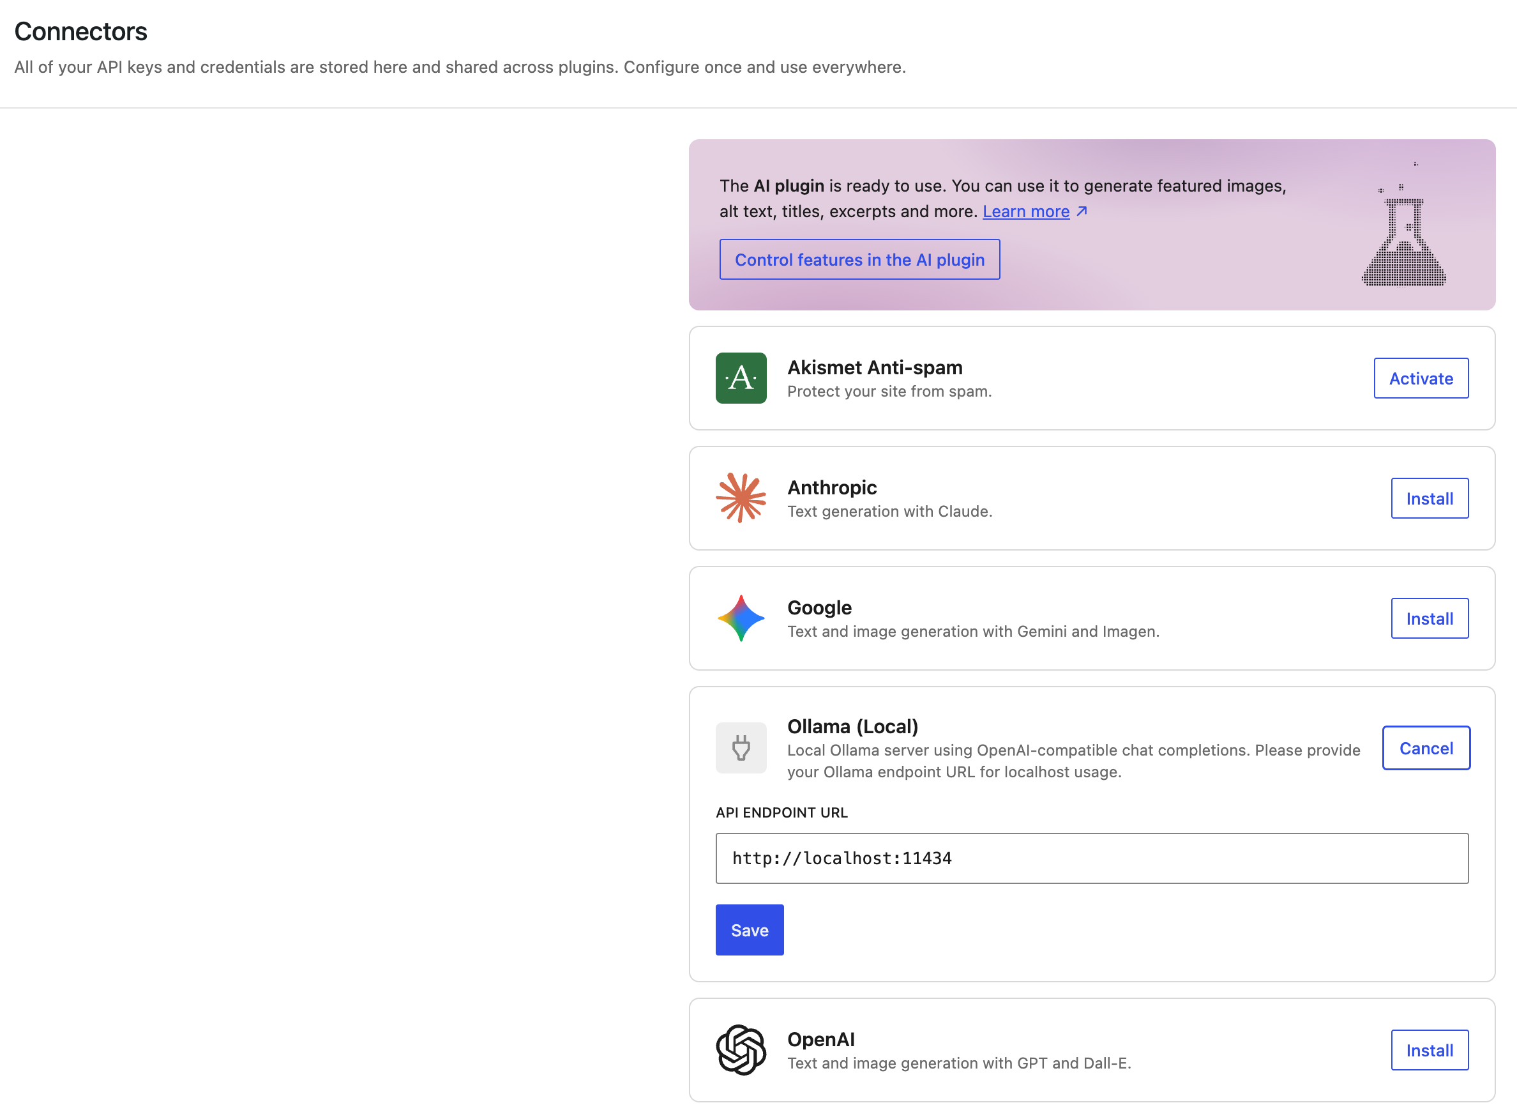Open the Learn more link

1025,211
